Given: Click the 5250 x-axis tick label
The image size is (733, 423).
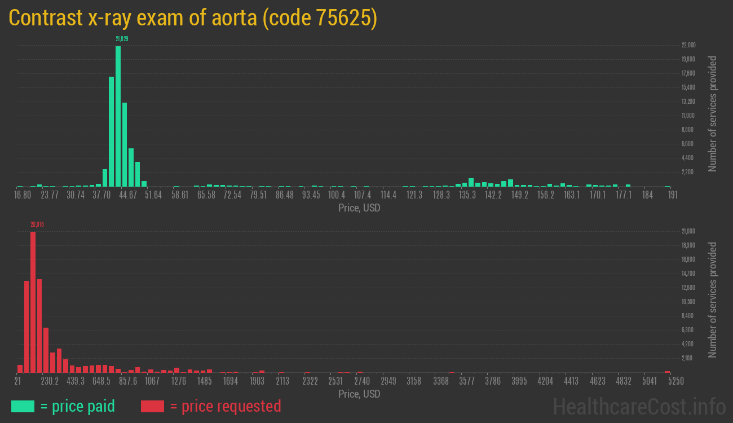Looking at the screenshot, I should coord(668,381).
